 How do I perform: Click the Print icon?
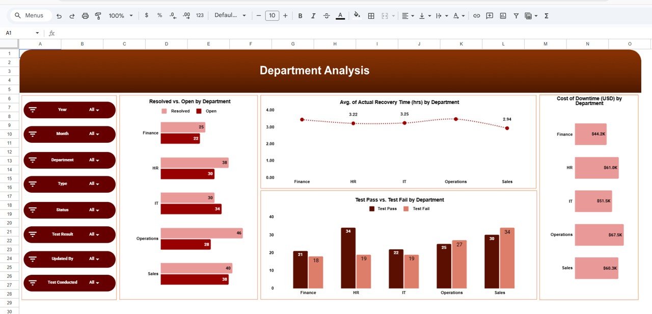coord(85,16)
